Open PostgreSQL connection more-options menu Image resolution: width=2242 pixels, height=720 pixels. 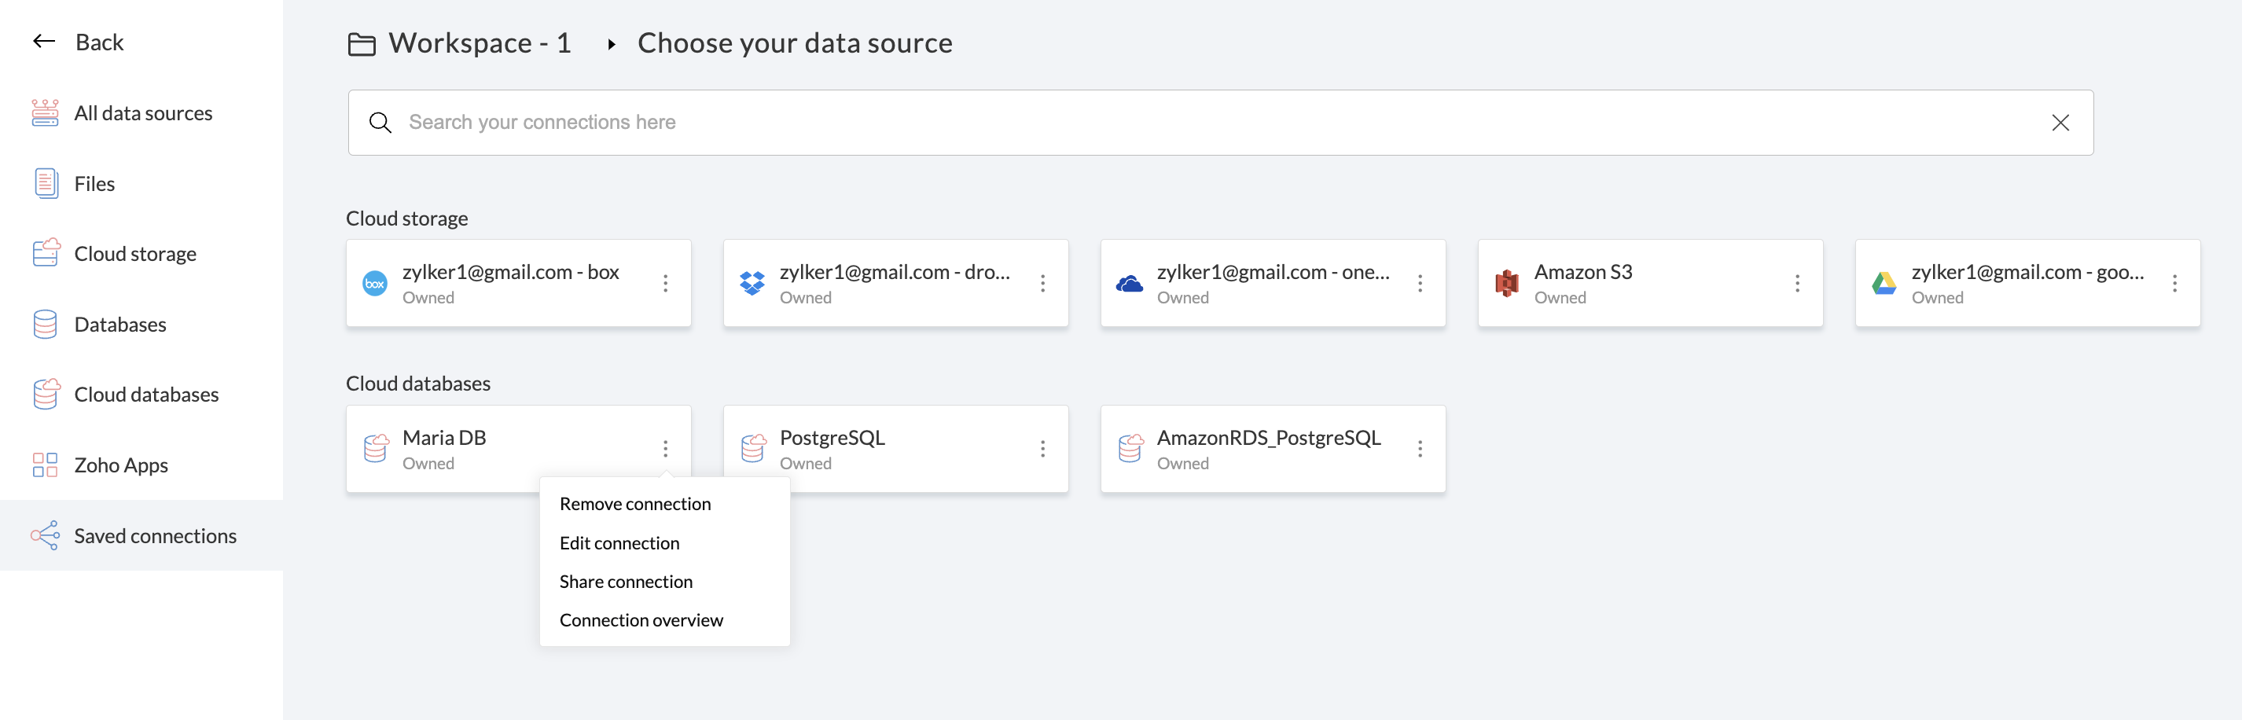[1042, 448]
